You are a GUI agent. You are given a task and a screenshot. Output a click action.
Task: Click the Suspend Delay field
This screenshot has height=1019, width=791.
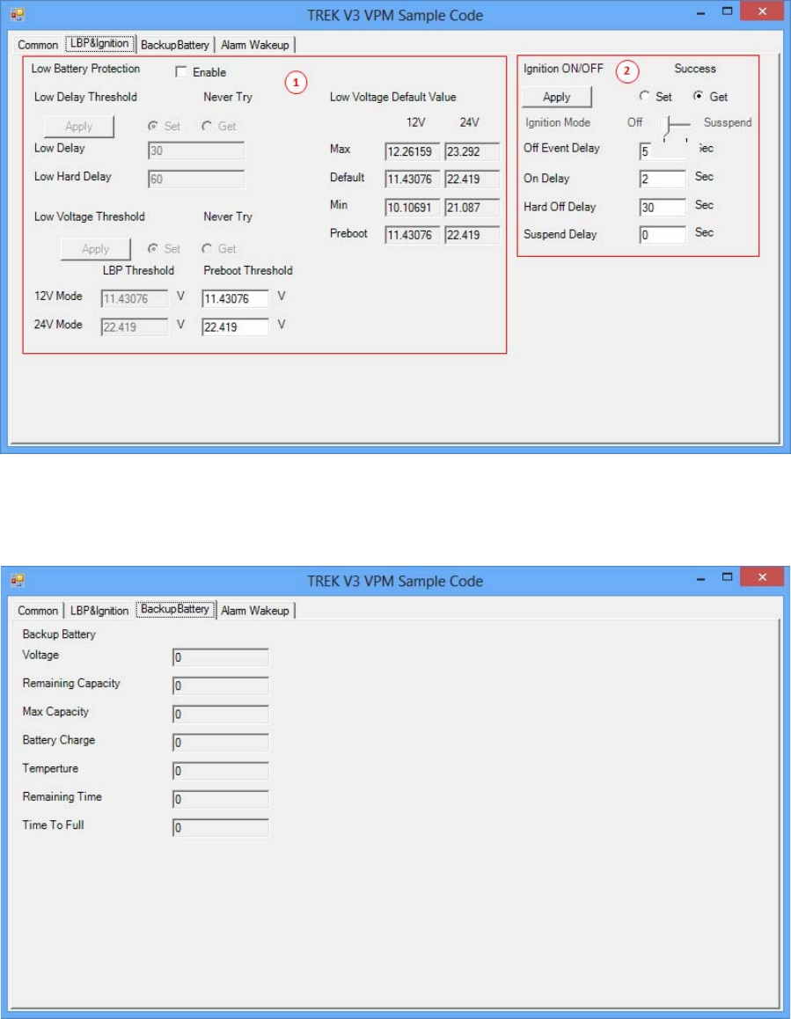pyautogui.click(x=663, y=235)
